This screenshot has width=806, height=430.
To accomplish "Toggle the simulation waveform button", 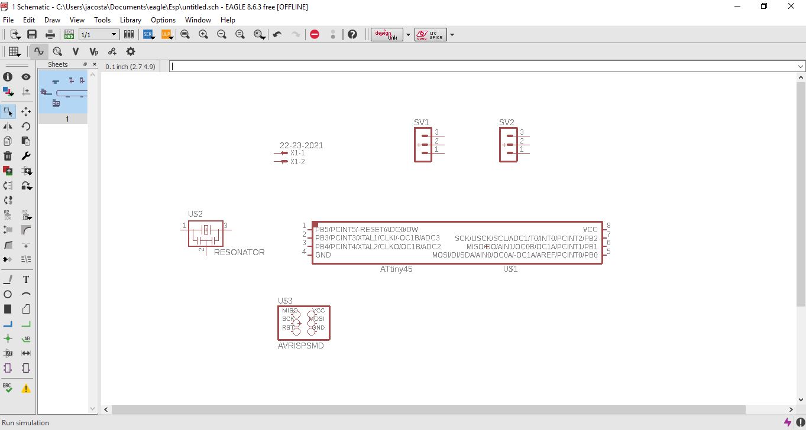I will click(39, 51).
